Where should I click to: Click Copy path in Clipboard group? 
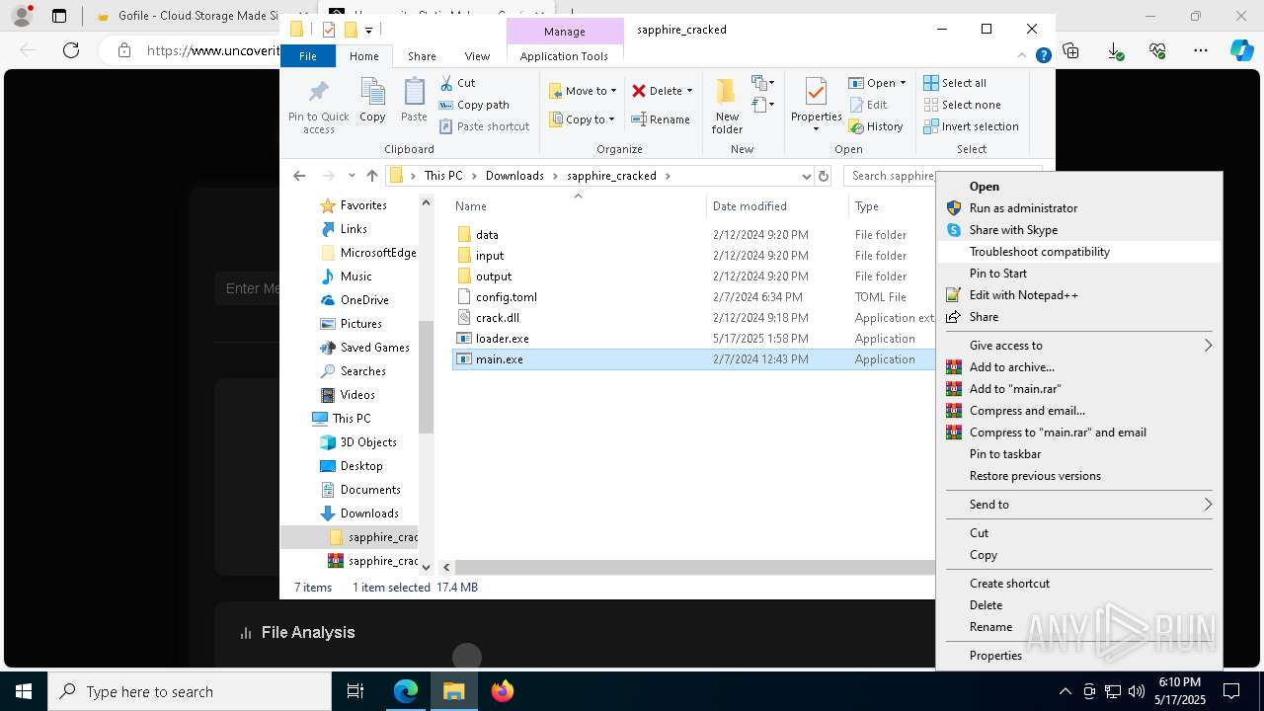[474, 105]
